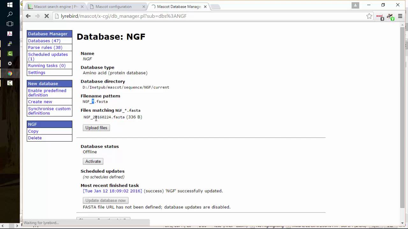The height and width of the screenshot is (229, 408).
Task: Open the Settings gear taskbar icon
Action: (10, 64)
